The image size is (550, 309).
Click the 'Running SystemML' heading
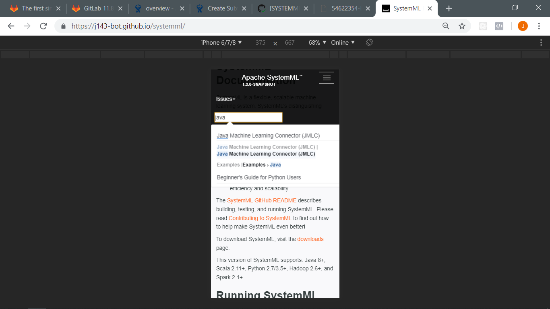[x=265, y=295]
